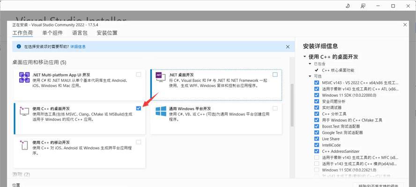416x187 pixels.
Task: Open the 详细信息 help link
Action: pos(78,47)
